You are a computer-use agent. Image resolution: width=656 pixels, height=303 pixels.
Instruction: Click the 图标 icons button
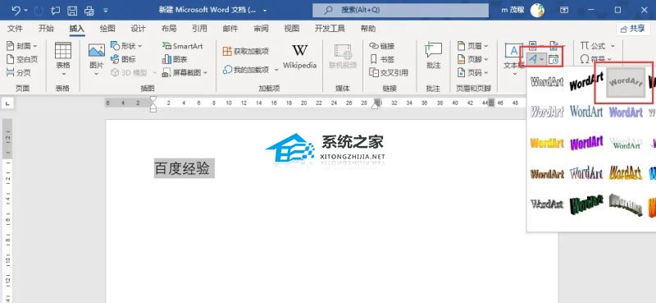click(x=123, y=59)
